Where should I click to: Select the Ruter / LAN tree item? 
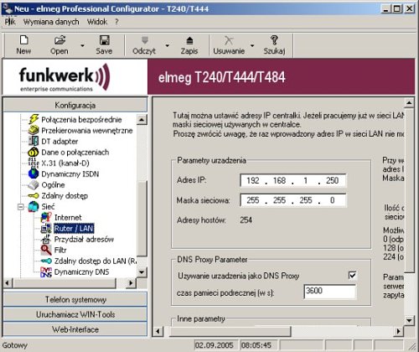click(74, 229)
